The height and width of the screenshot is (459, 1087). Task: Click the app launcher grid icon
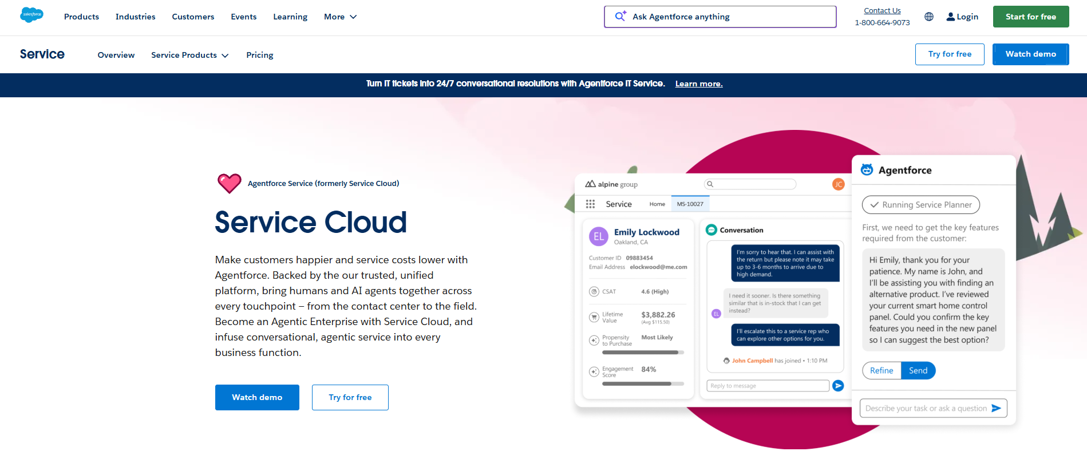click(x=590, y=204)
